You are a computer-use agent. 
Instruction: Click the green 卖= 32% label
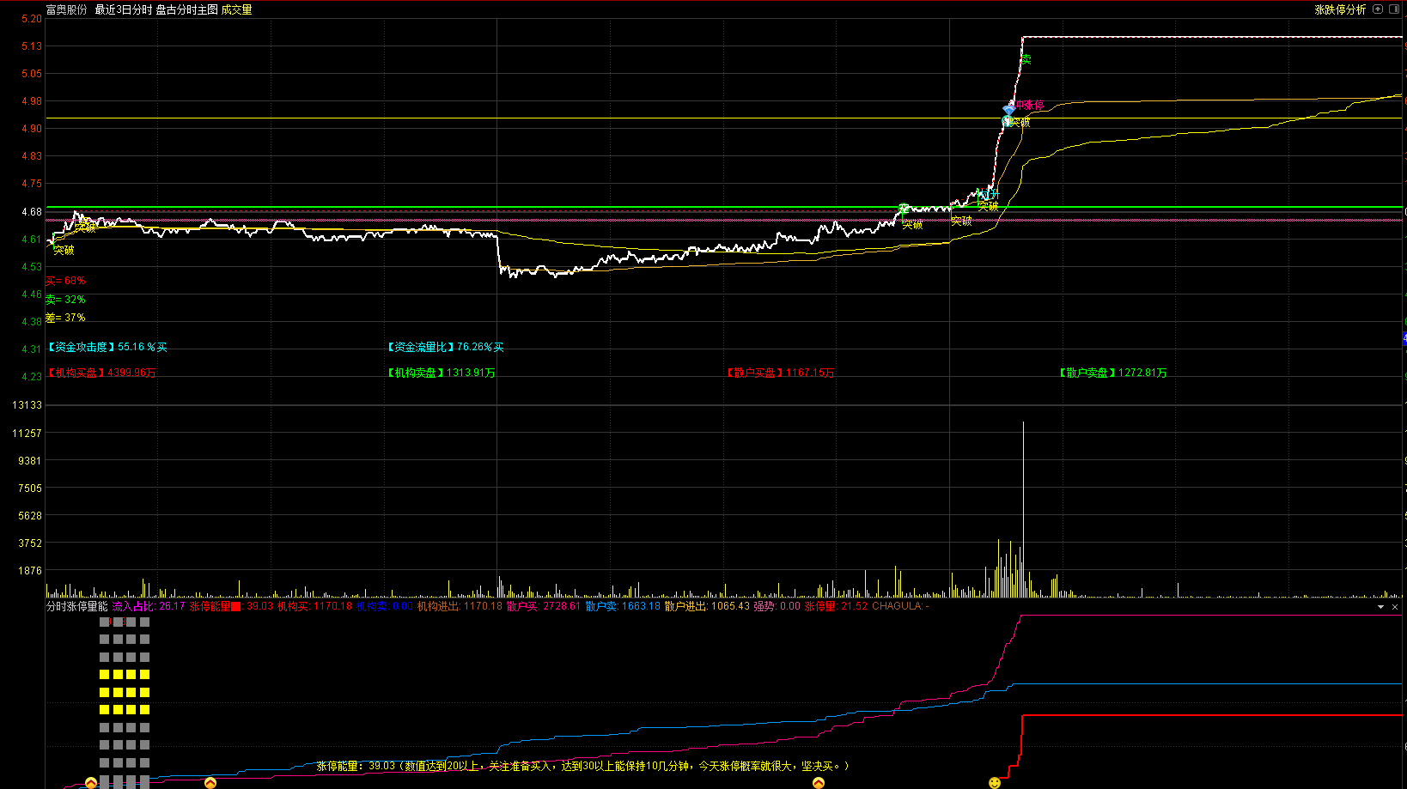65,300
